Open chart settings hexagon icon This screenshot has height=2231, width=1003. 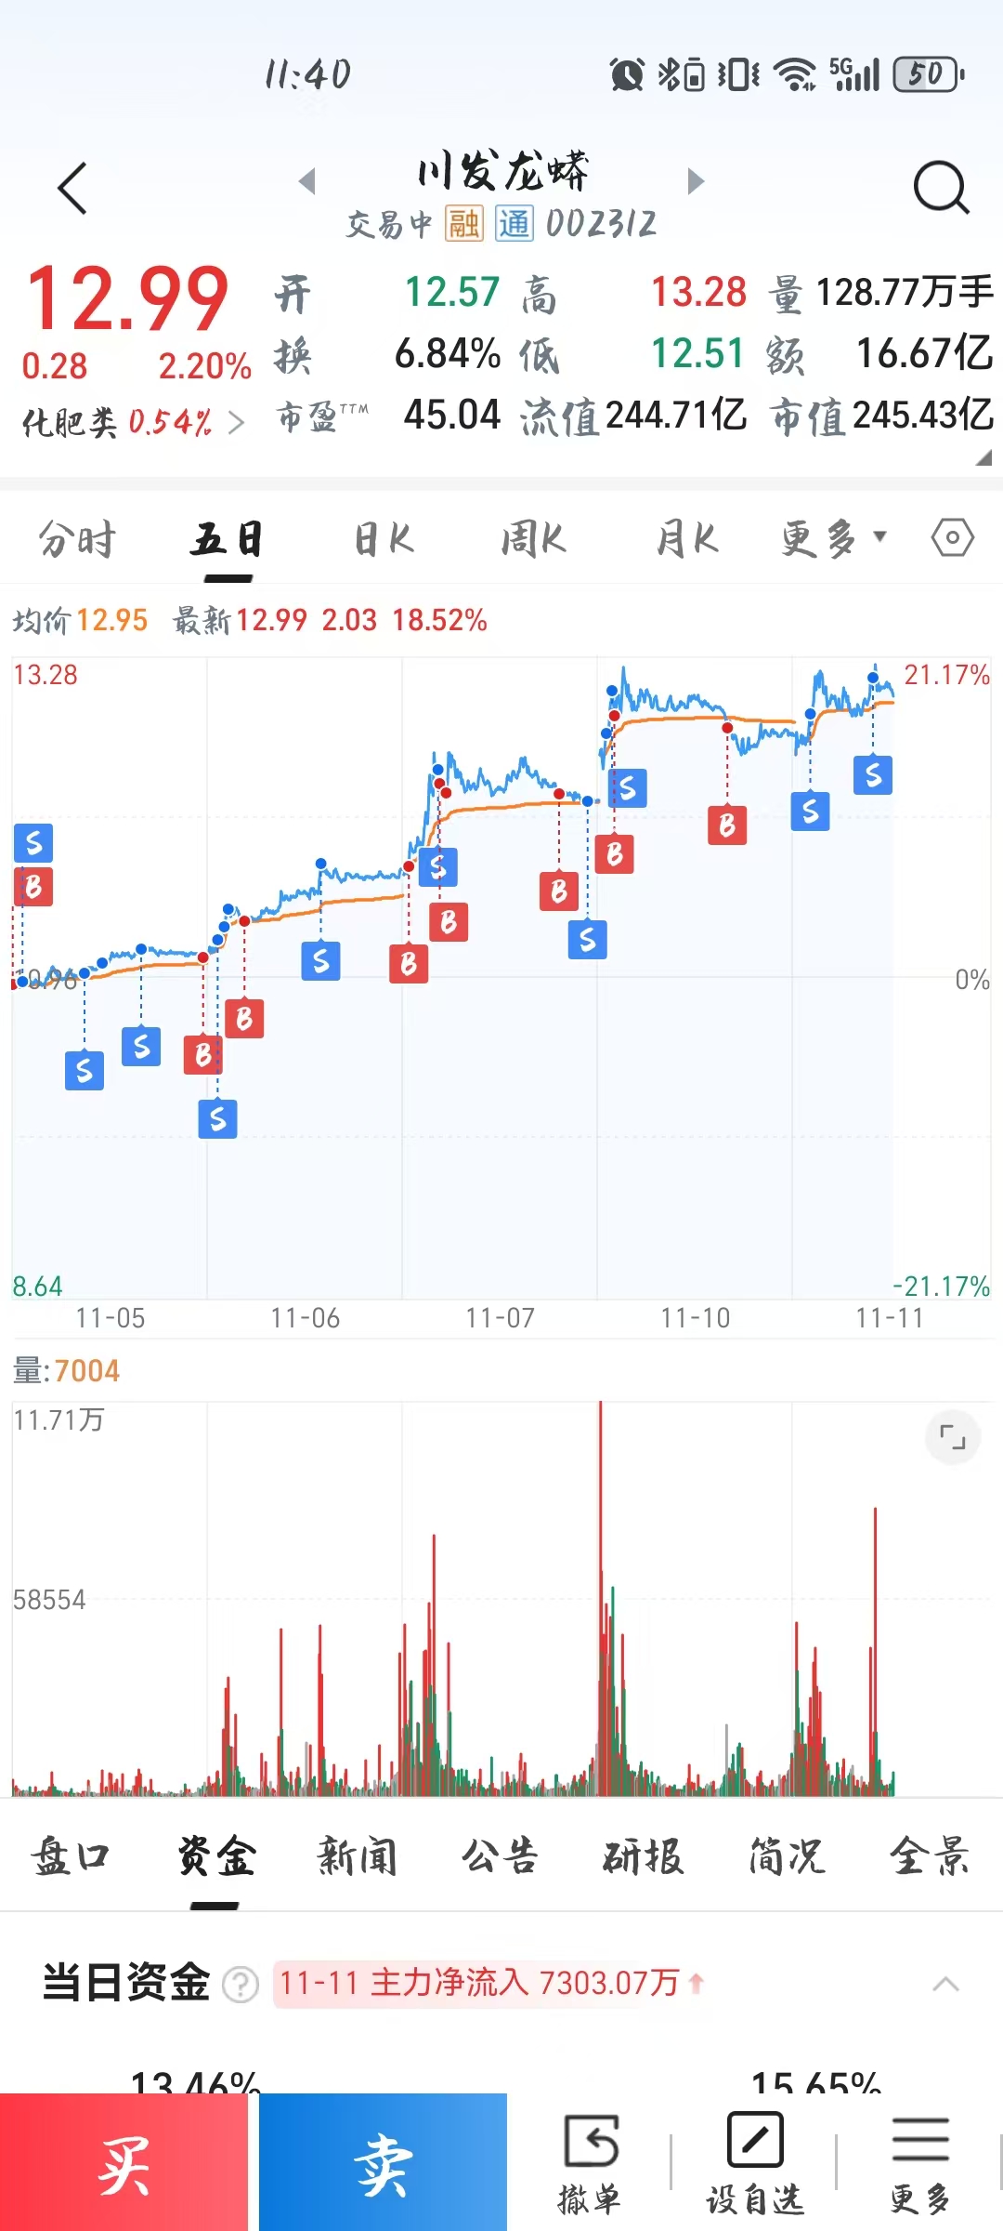pyautogui.click(x=953, y=538)
